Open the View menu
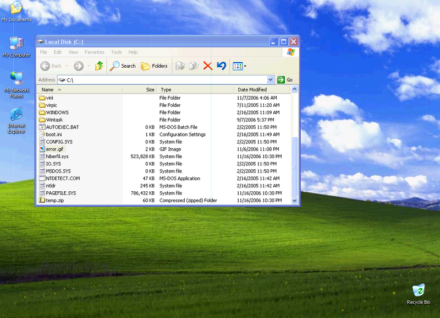Screen dimensions: 440x318 point(73,52)
